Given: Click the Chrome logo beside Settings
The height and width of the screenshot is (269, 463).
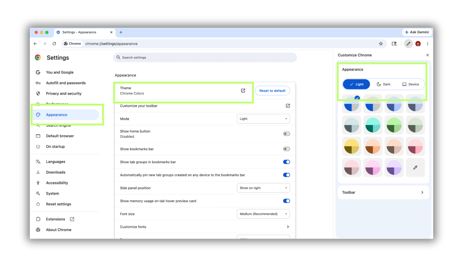Looking at the screenshot, I should pos(38,57).
